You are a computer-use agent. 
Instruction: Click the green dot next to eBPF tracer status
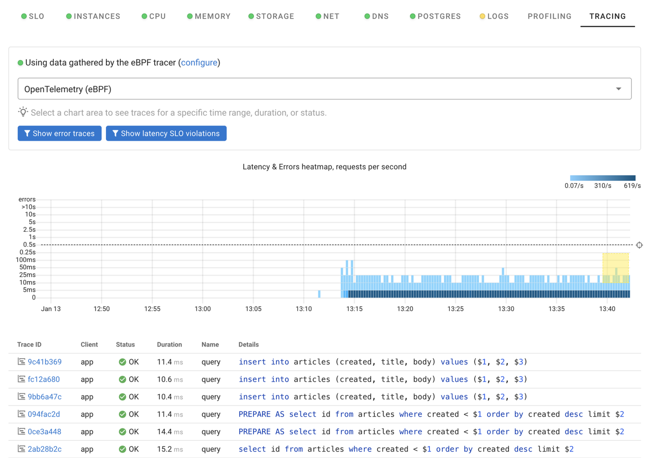coord(19,62)
